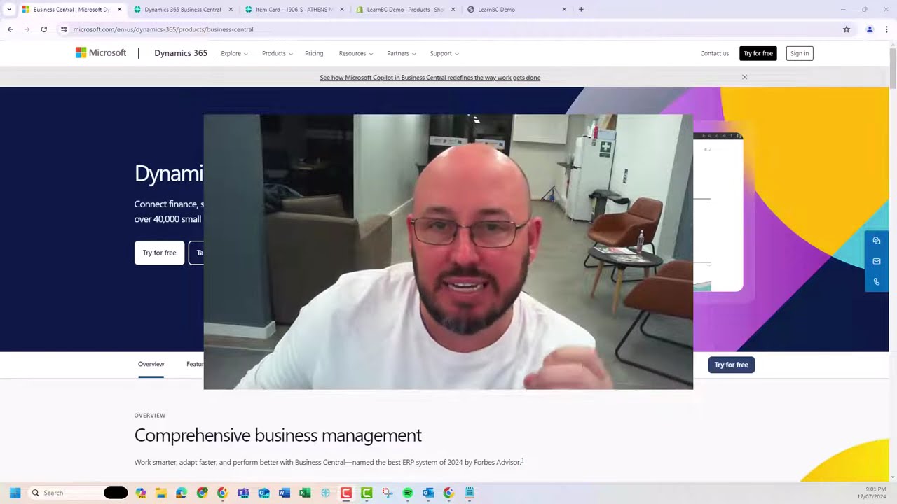The height and width of the screenshot is (504, 897).
Task: Click the hero Try for free button
Action: point(159,253)
